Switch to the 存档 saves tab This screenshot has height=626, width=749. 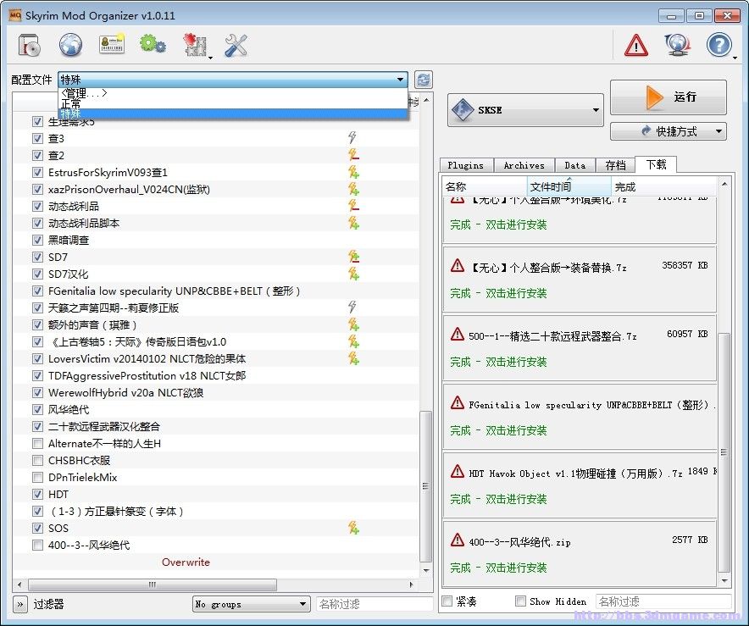point(616,165)
